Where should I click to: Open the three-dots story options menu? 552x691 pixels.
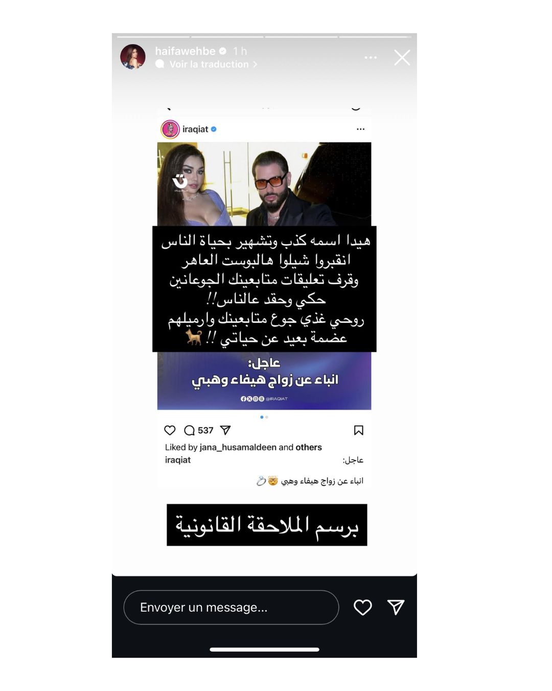(371, 57)
